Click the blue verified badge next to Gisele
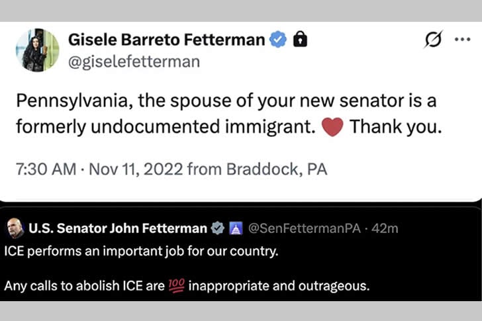The height and width of the screenshot is (321, 482). [278, 40]
